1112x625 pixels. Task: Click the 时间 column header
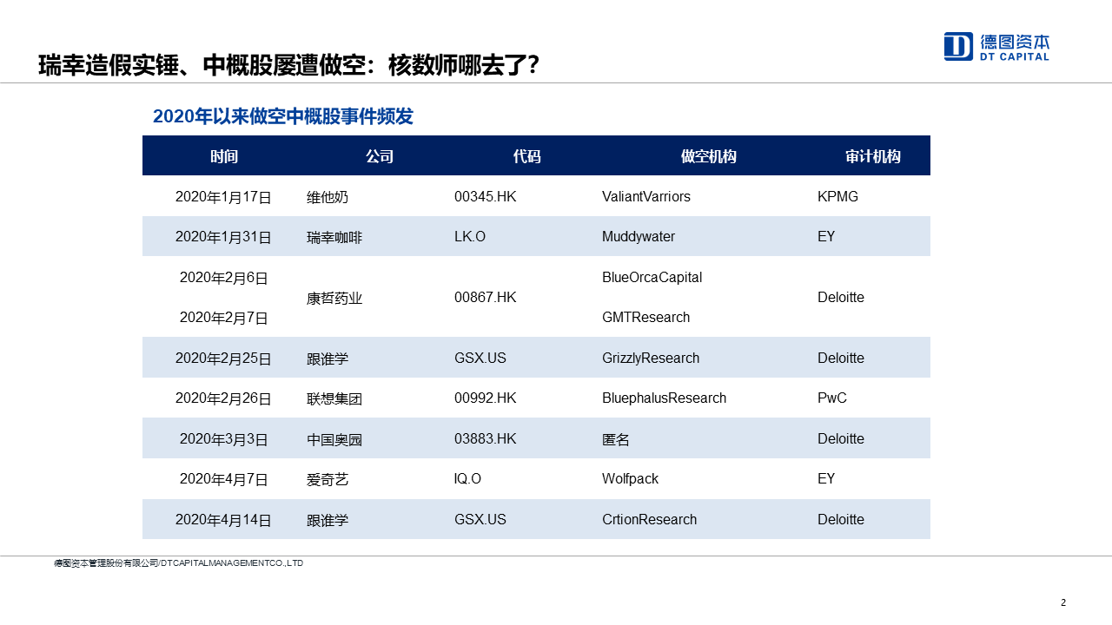coord(223,156)
